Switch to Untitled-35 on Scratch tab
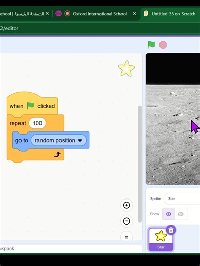This screenshot has height=266, width=200. tap(171, 14)
